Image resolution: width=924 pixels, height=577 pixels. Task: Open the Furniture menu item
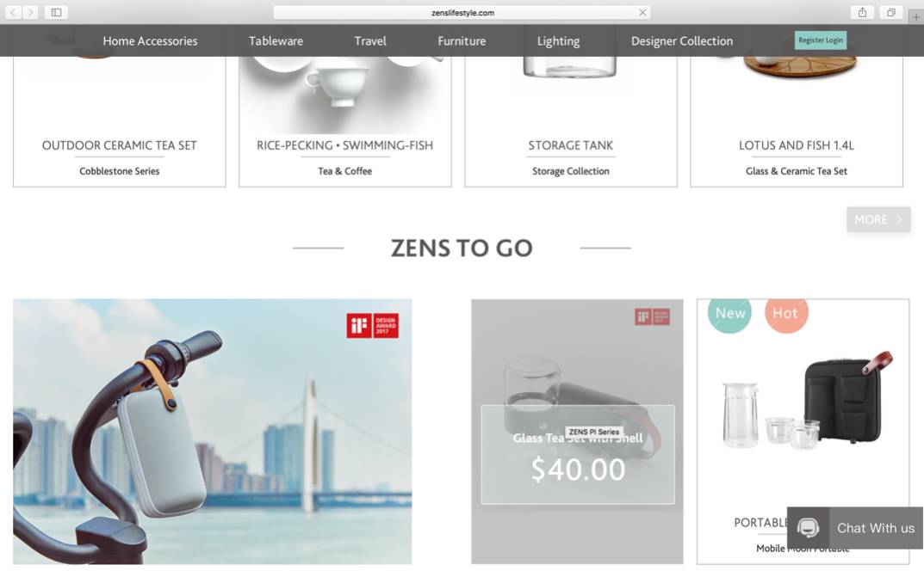[x=462, y=41]
